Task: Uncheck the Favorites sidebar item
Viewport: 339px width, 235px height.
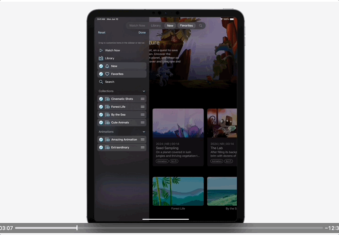Action: point(101,74)
